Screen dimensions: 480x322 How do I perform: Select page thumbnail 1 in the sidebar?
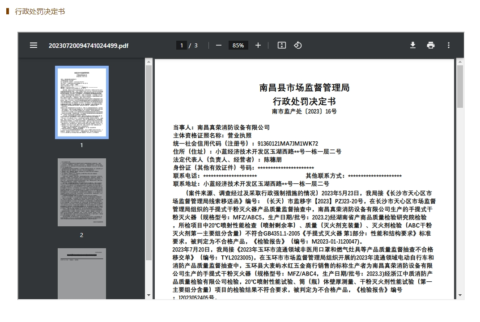82,102
